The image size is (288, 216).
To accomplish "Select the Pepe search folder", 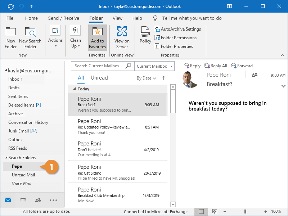I will [x=17, y=166].
